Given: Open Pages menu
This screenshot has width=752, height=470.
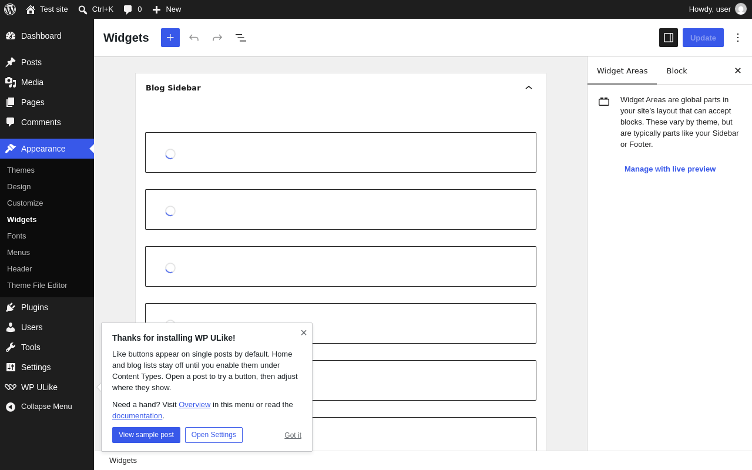Looking at the screenshot, I should point(47,102).
